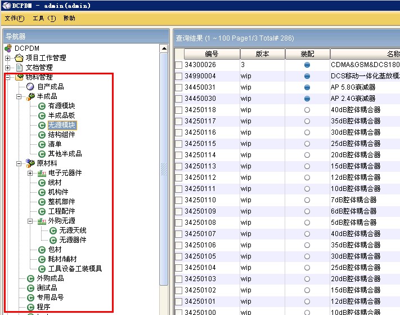Screen dimensions: 400x315
Task: Click the 无源天线 green node icon
Action: click(53, 230)
